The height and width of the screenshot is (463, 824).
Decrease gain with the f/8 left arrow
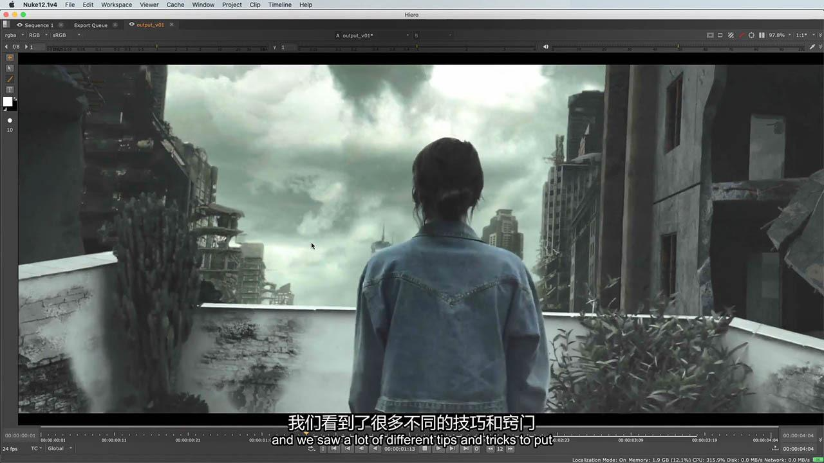[6, 47]
